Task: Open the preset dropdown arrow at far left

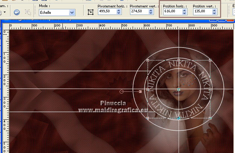Action: [5, 12]
